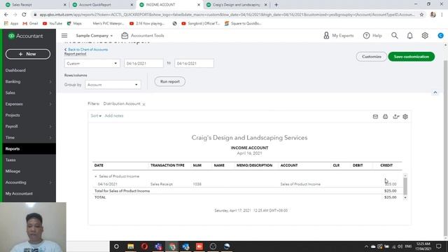Click the QuickBooks Accountant logo
The height and width of the screenshot is (252, 448).
pos(25,36)
